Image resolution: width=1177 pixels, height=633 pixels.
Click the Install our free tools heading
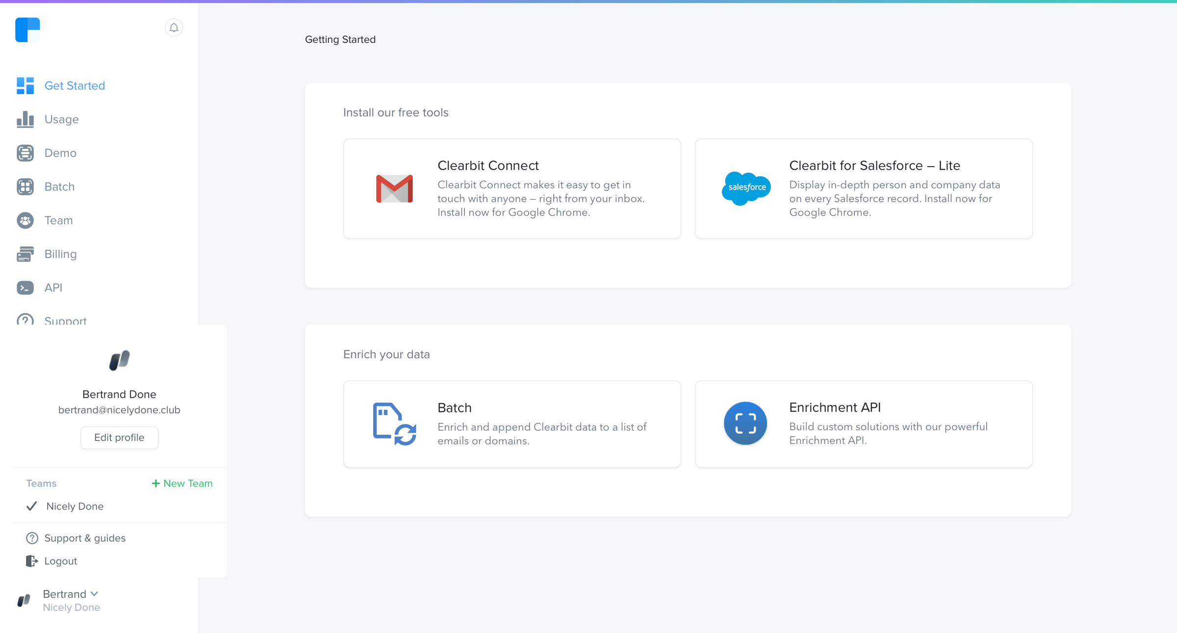(396, 113)
